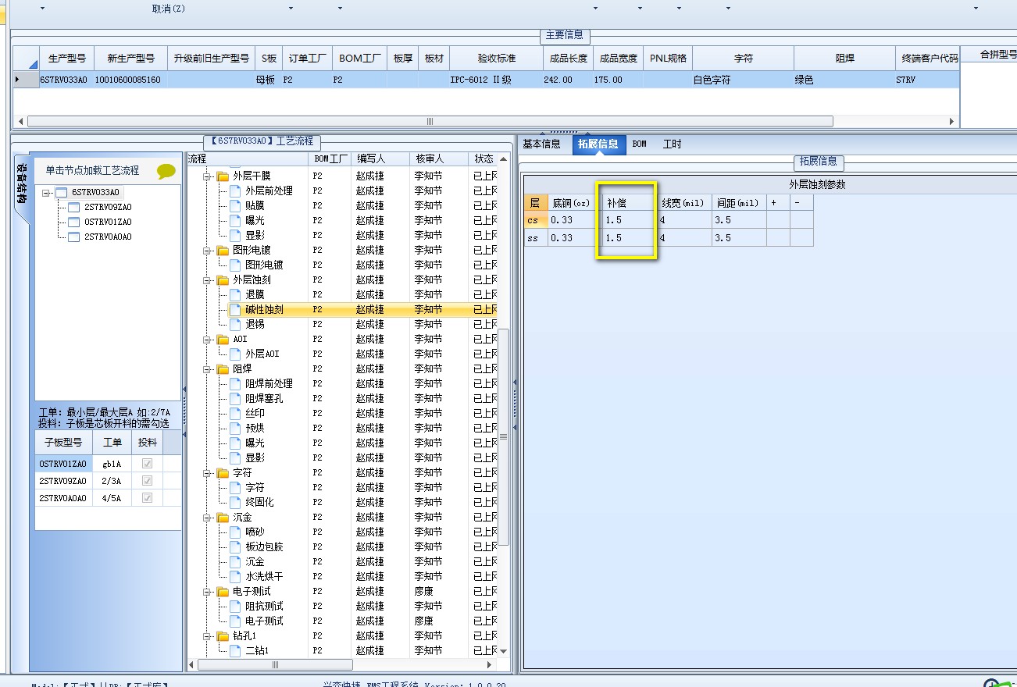Viewport: 1017px width, 687px height.
Task: Click the 碱性蚀刻 document icon
Action: 235,309
